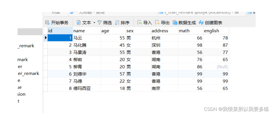Viewport: 273px width, 114px height.
Task: Click age 18 in the 德玛西亚 row
Action: point(113,88)
